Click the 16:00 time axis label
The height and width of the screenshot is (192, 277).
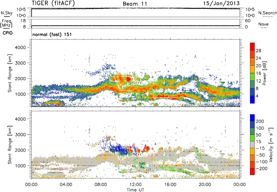(170, 184)
